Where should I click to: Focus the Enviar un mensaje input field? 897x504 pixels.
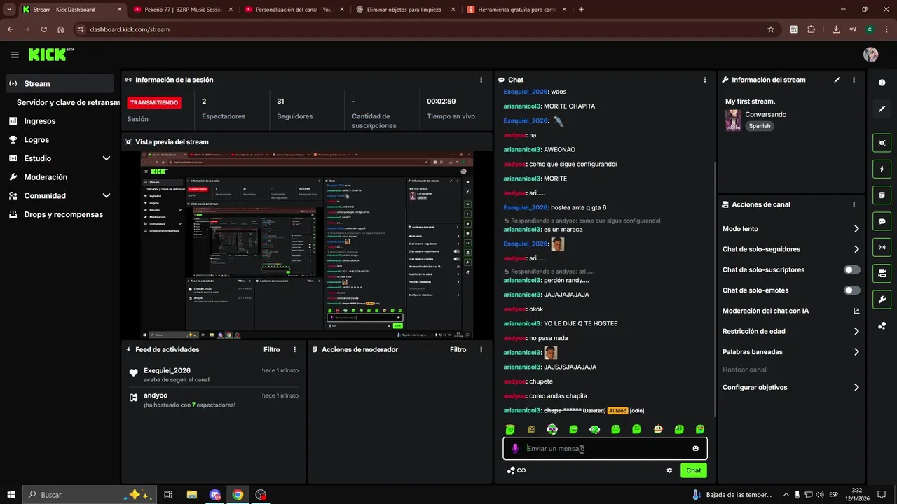coord(606,449)
